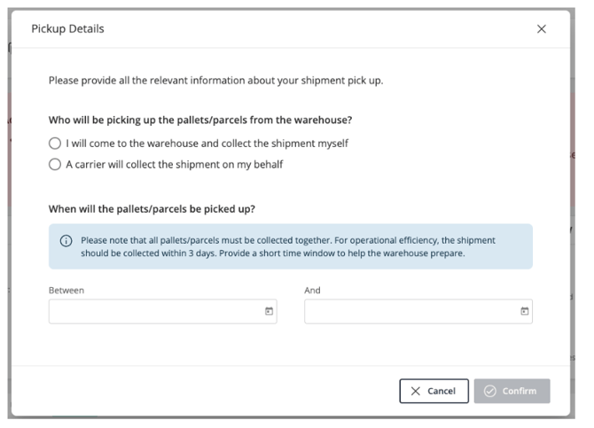Click the 'A carrier will collect' label text
Viewport: 594px width, 428px height.
pyautogui.click(x=174, y=164)
